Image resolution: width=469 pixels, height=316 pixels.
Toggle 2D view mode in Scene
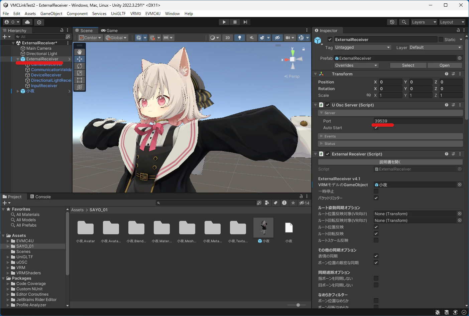228,38
